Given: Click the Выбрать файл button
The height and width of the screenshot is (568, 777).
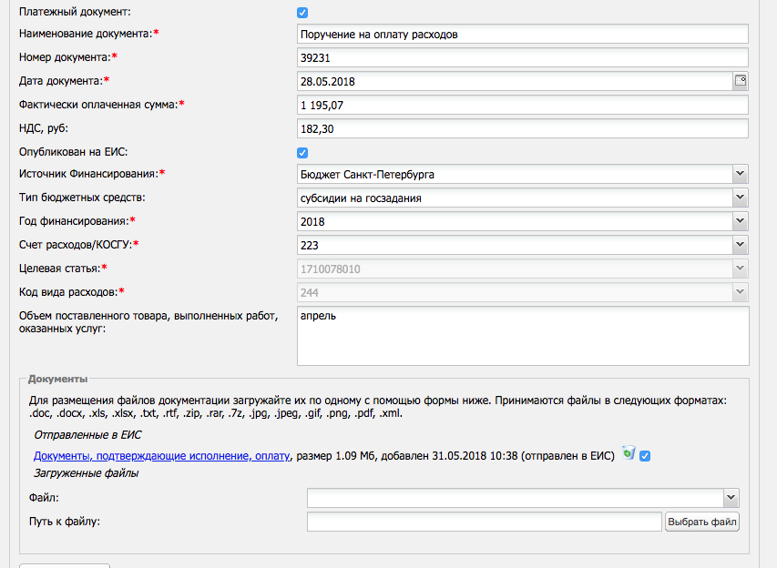Looking at the screenshot, I should 701,522.
